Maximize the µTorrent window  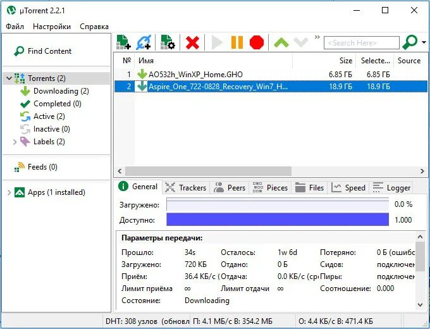(385, 10)
